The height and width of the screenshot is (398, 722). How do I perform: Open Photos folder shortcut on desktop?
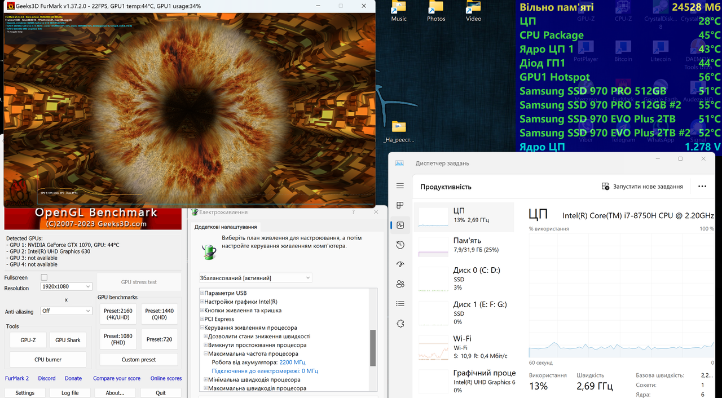(x=436, y=12)
